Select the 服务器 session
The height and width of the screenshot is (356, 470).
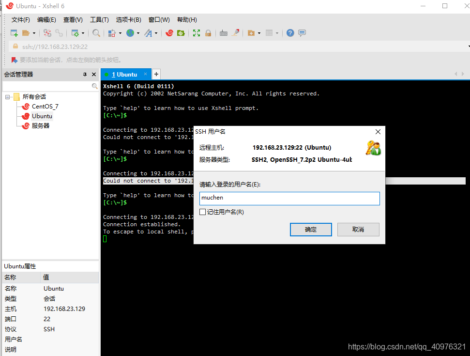click(x=41, y=125)
